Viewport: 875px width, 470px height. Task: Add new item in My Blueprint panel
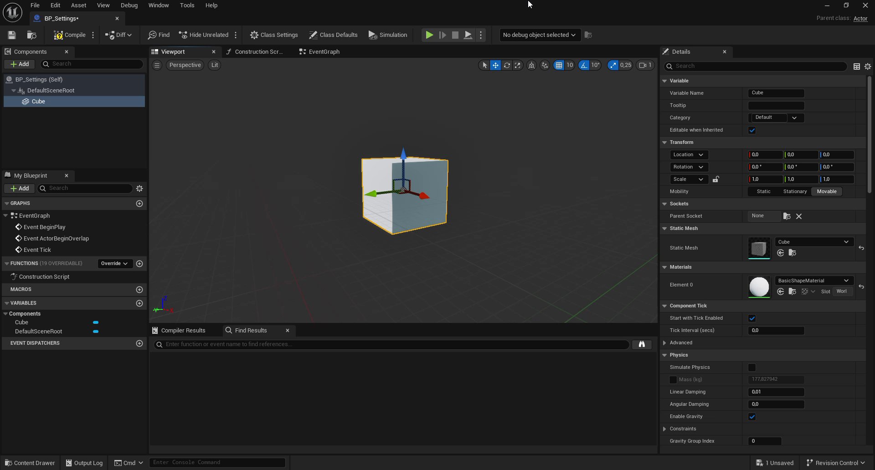click(20, 189)
